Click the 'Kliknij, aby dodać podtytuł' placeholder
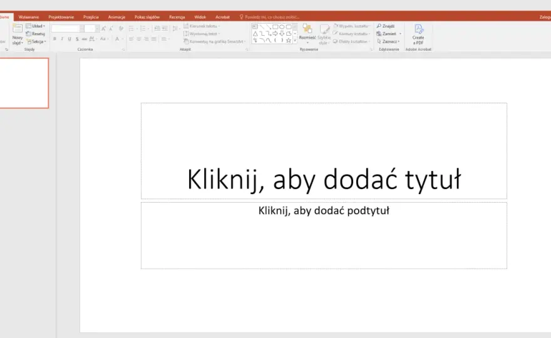The image size is (551, 338). (x=324, y=235)
